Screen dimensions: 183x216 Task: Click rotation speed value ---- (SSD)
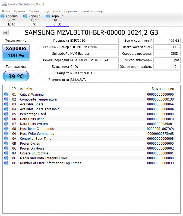point(167,54)
